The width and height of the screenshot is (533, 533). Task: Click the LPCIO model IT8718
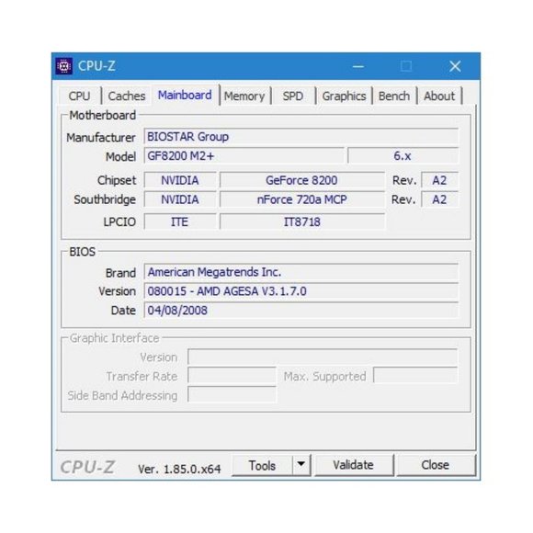coord(301,222)
